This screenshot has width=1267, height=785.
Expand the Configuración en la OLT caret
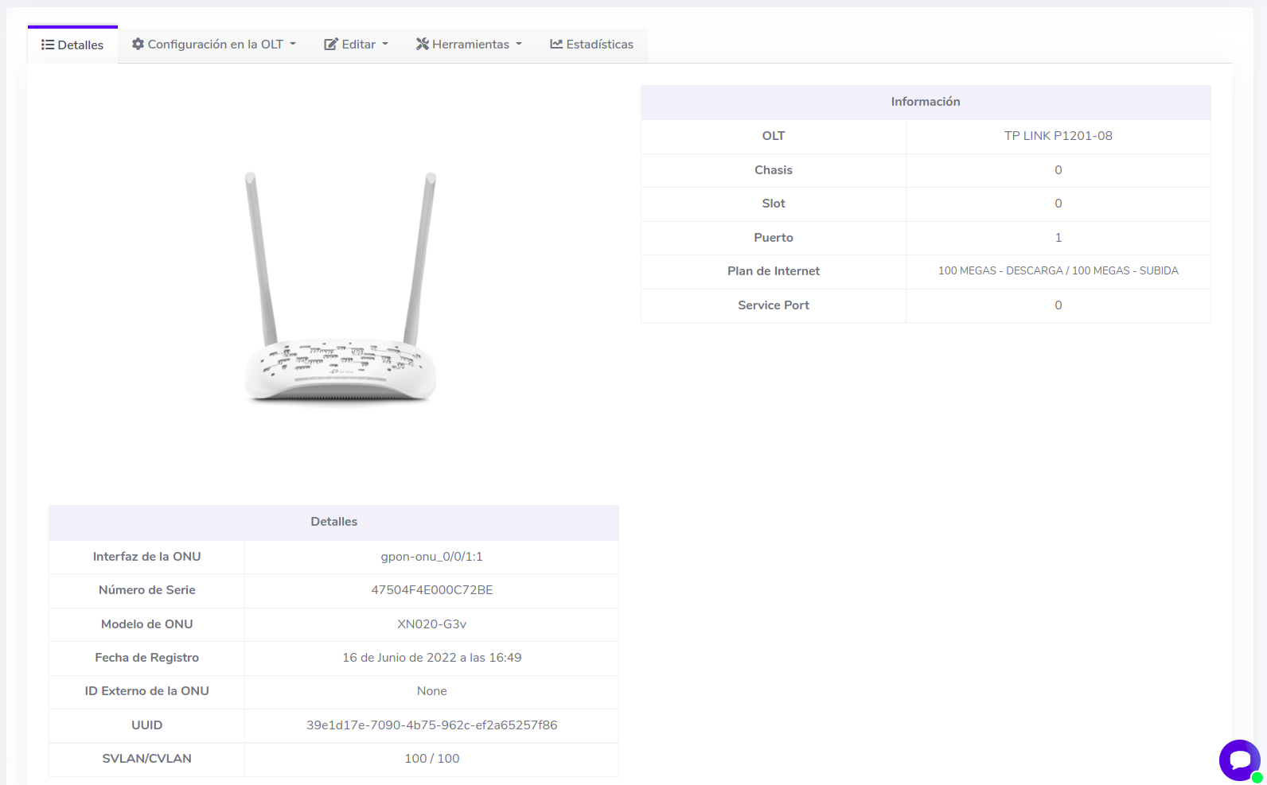(x=293, y=45)
